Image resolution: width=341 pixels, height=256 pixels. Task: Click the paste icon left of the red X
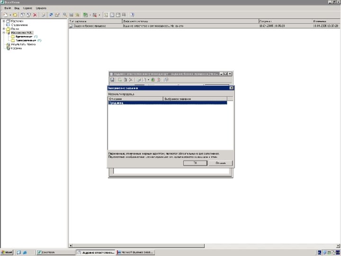(28, 15)
